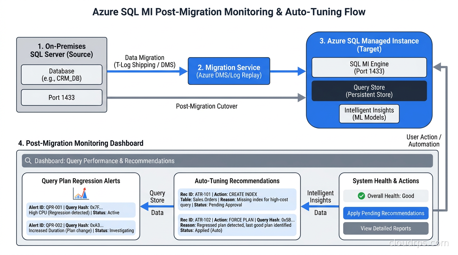Apply Pending Recommendations button

(x=386, y=213)
